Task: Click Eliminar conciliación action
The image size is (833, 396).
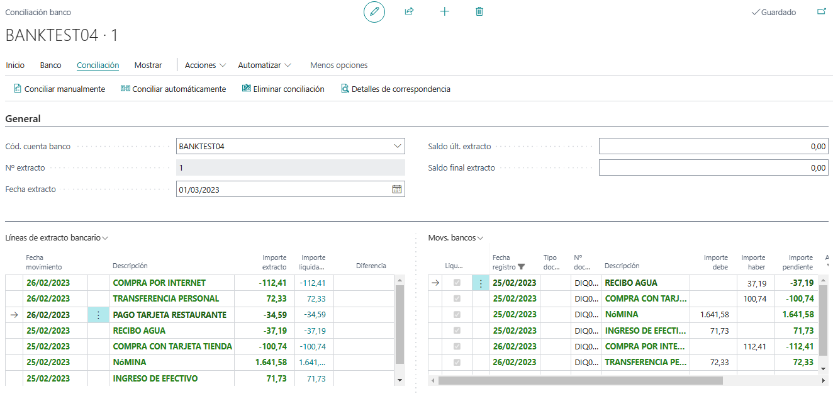Action: click(x=283, y=89)
